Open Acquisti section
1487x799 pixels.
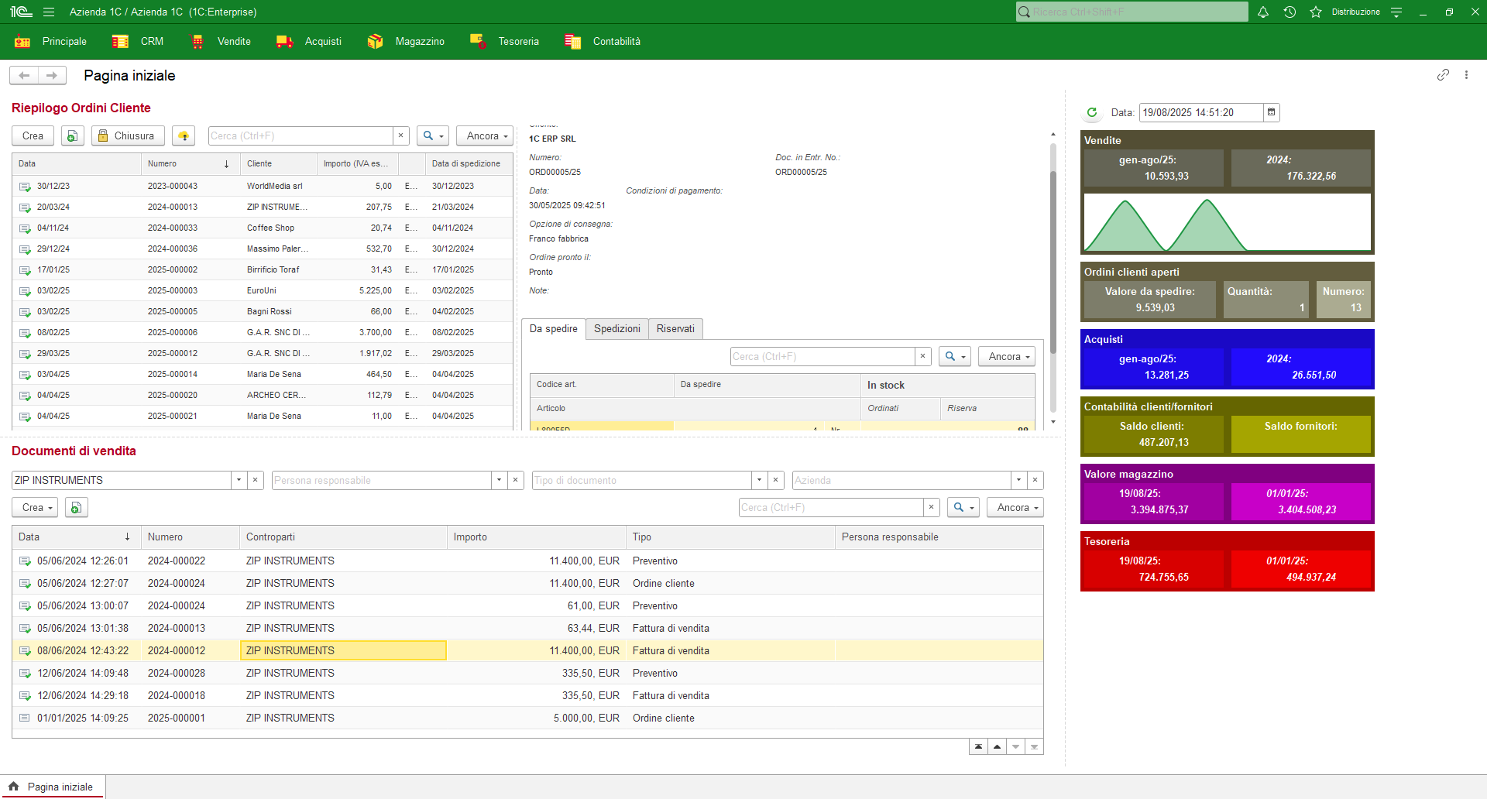point(308,41)
